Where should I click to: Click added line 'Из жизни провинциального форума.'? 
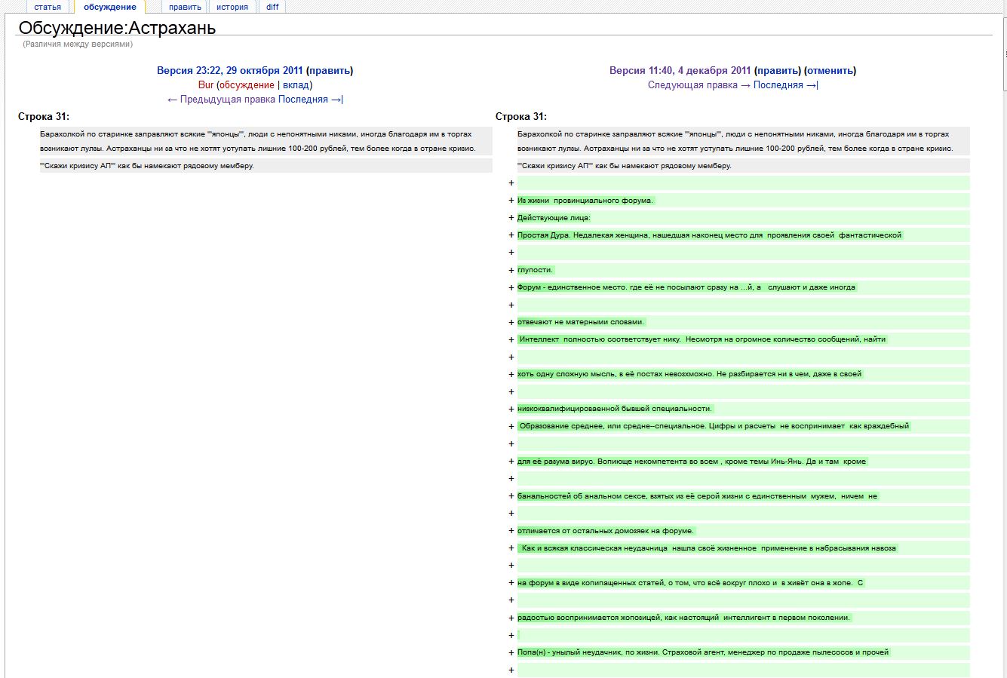tap(743, 201)
